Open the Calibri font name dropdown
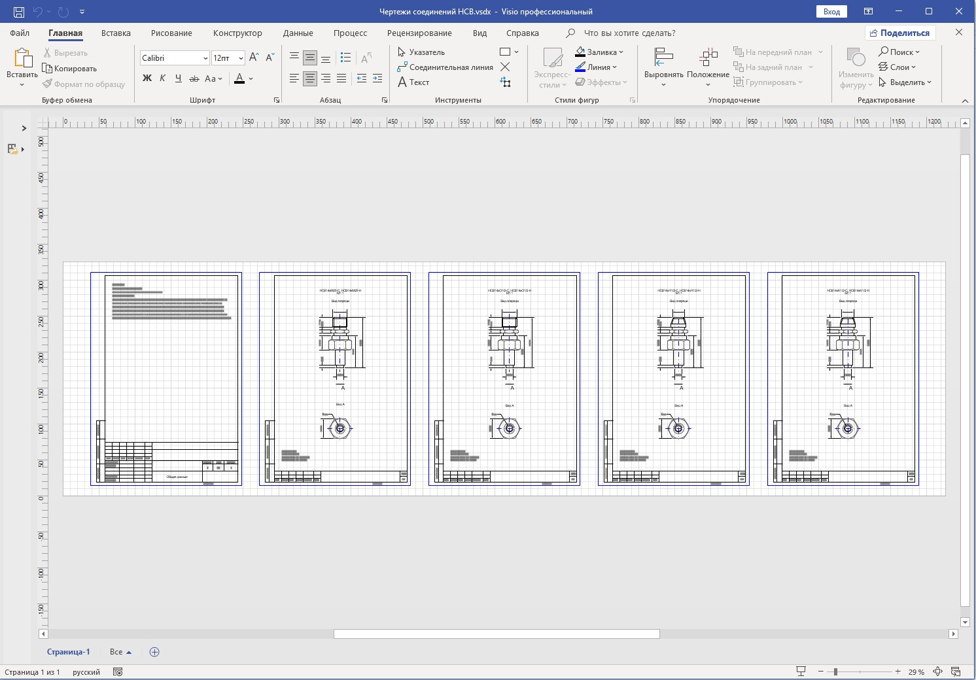 205,58
